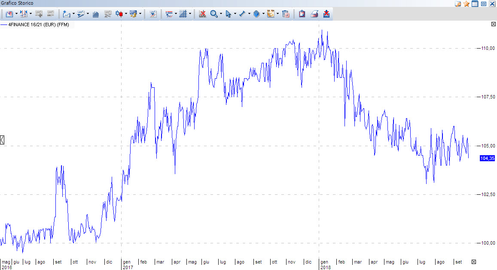Click X box at top-right of chart
The height and width of the screenshot is (270, 497).
[494, 25]
